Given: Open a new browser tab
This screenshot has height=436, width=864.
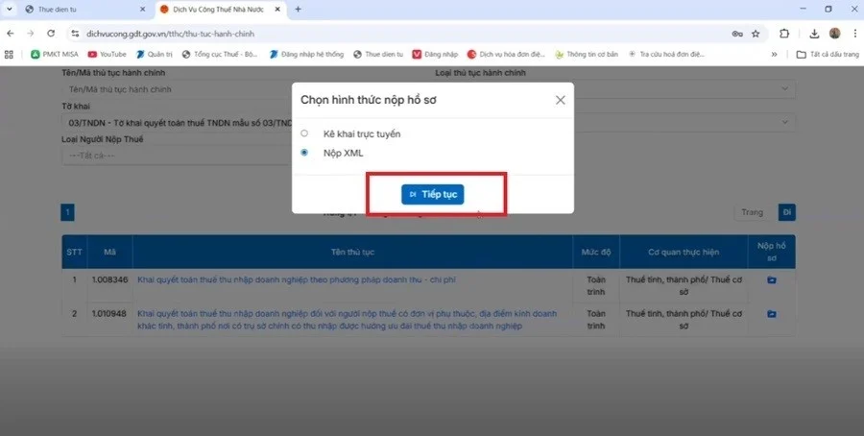Looking at the screenshot, I should (x=298, y=9).
